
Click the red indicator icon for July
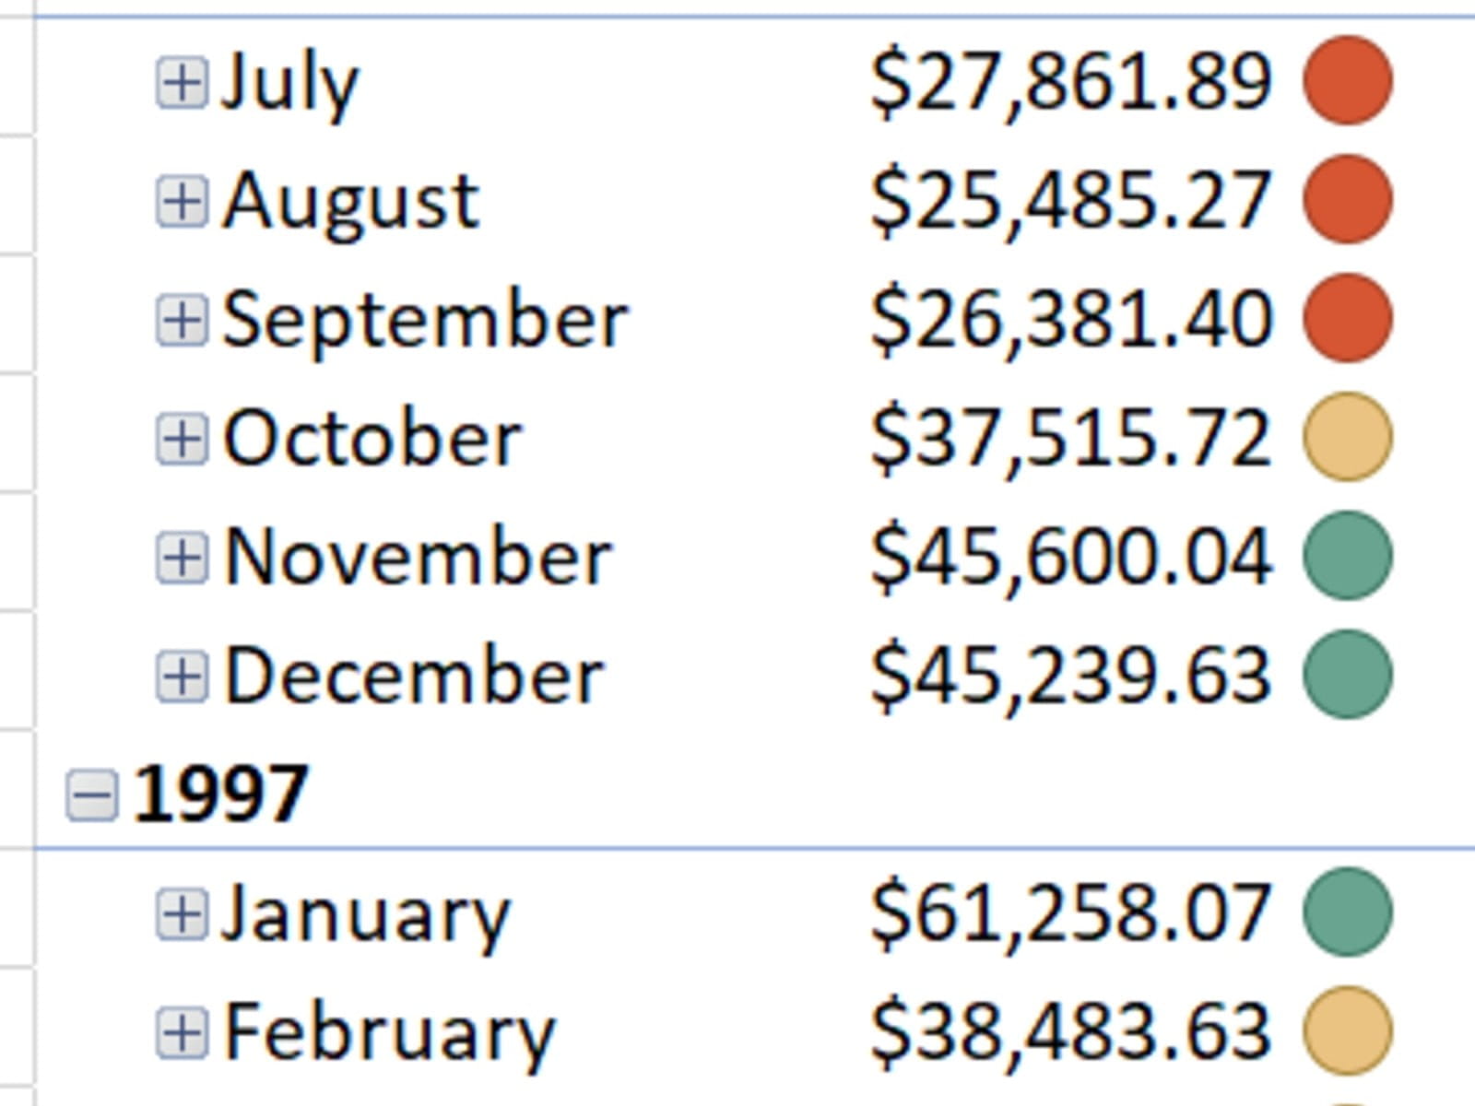1347,81
